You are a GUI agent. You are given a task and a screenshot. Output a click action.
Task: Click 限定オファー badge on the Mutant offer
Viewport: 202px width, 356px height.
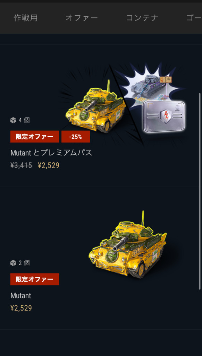pyautogui.click(x=34, y=279)
